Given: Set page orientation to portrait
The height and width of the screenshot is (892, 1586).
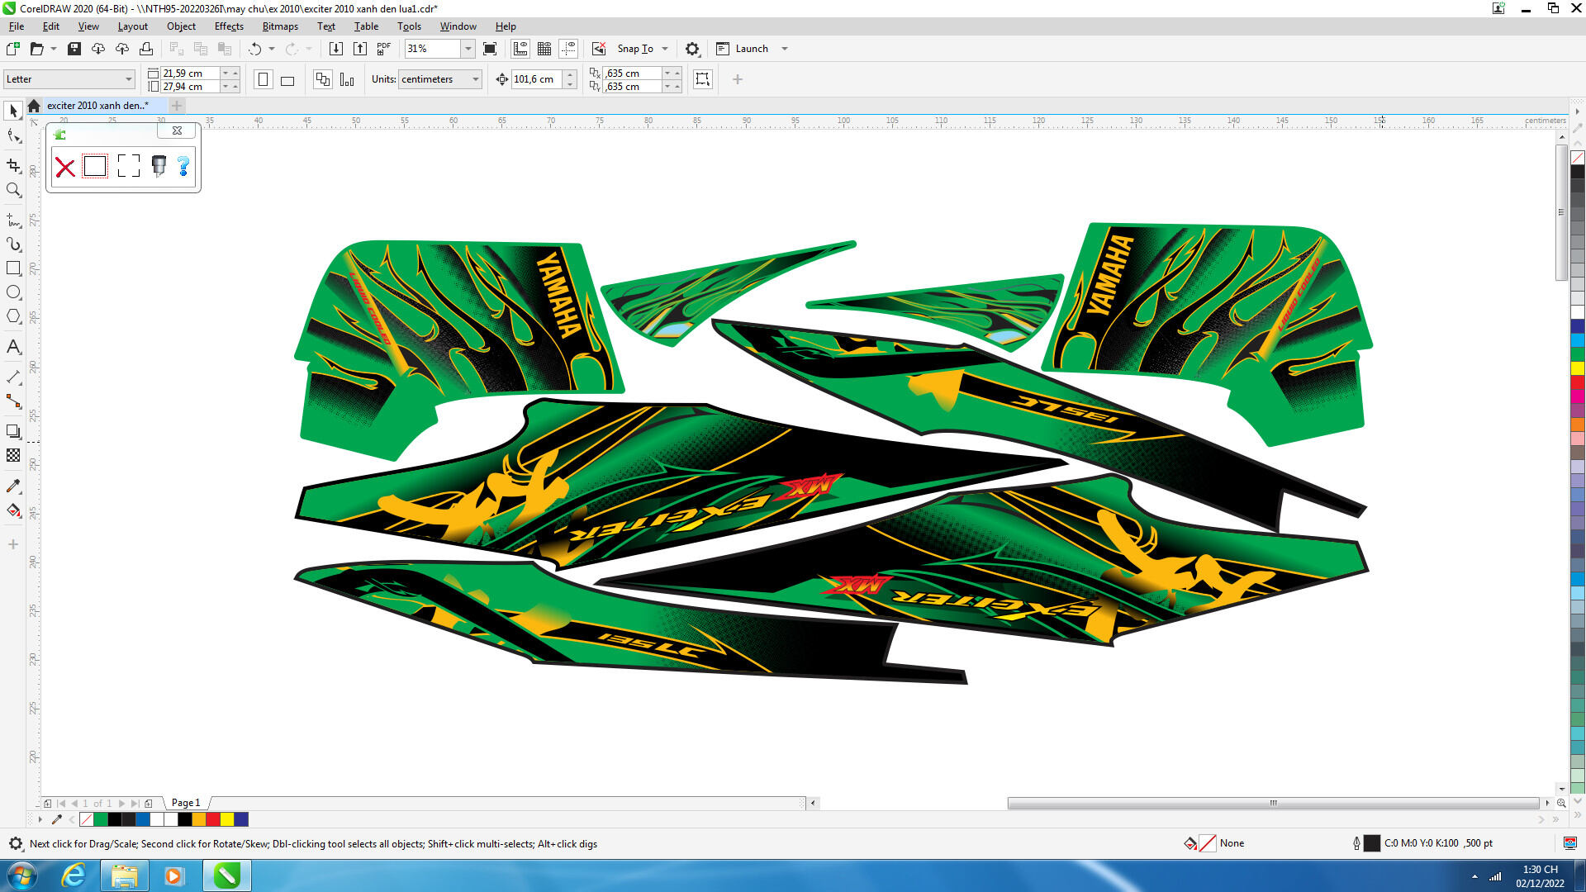Looking at the screenshot, I should coord(264,79).
